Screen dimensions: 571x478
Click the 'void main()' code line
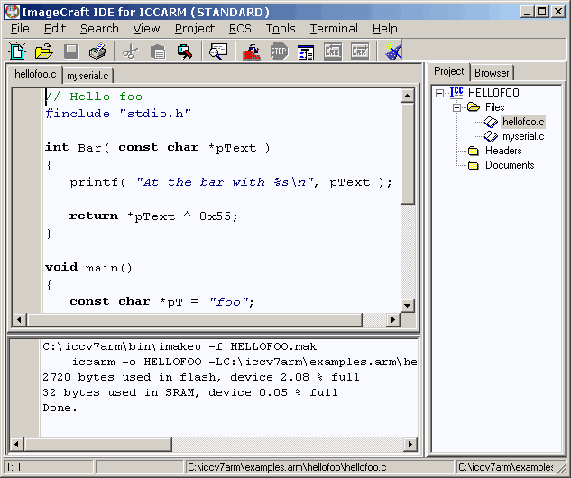click(x=88, y=268)
